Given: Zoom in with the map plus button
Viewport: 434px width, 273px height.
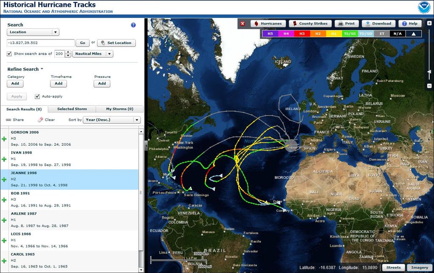Looking at the screenshot, I should click(x=429, y=23).
